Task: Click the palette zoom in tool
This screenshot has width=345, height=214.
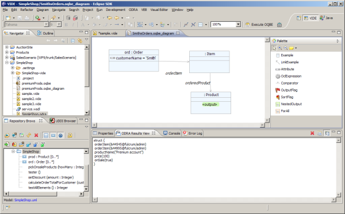Action: pos(280,48)
